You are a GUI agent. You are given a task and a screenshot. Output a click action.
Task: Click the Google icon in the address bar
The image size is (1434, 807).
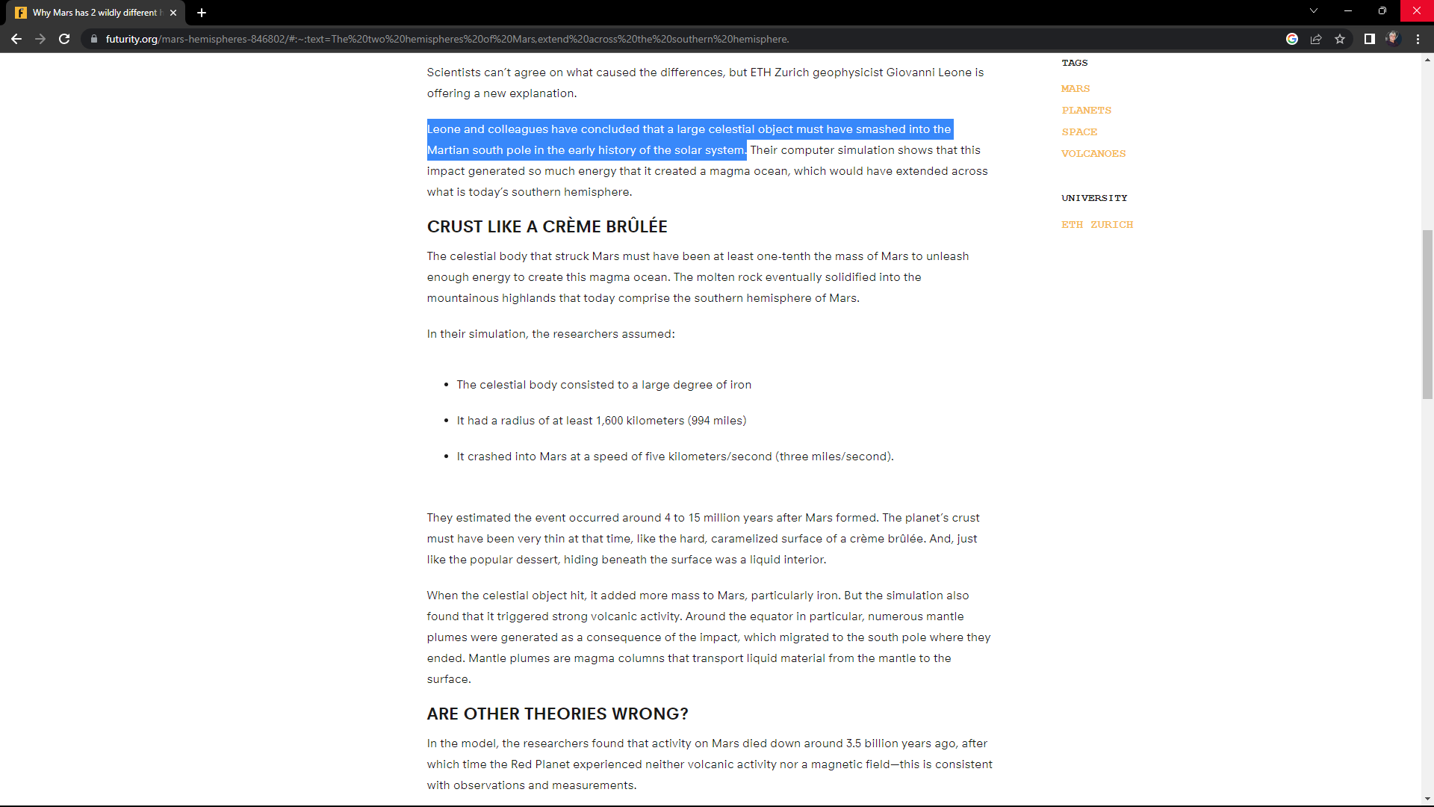(1292, 39)
